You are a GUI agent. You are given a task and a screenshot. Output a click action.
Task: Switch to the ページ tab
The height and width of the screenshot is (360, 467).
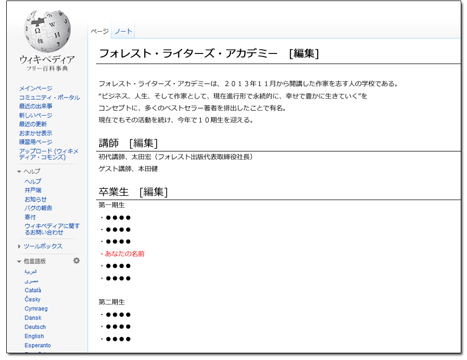[100, 31]
